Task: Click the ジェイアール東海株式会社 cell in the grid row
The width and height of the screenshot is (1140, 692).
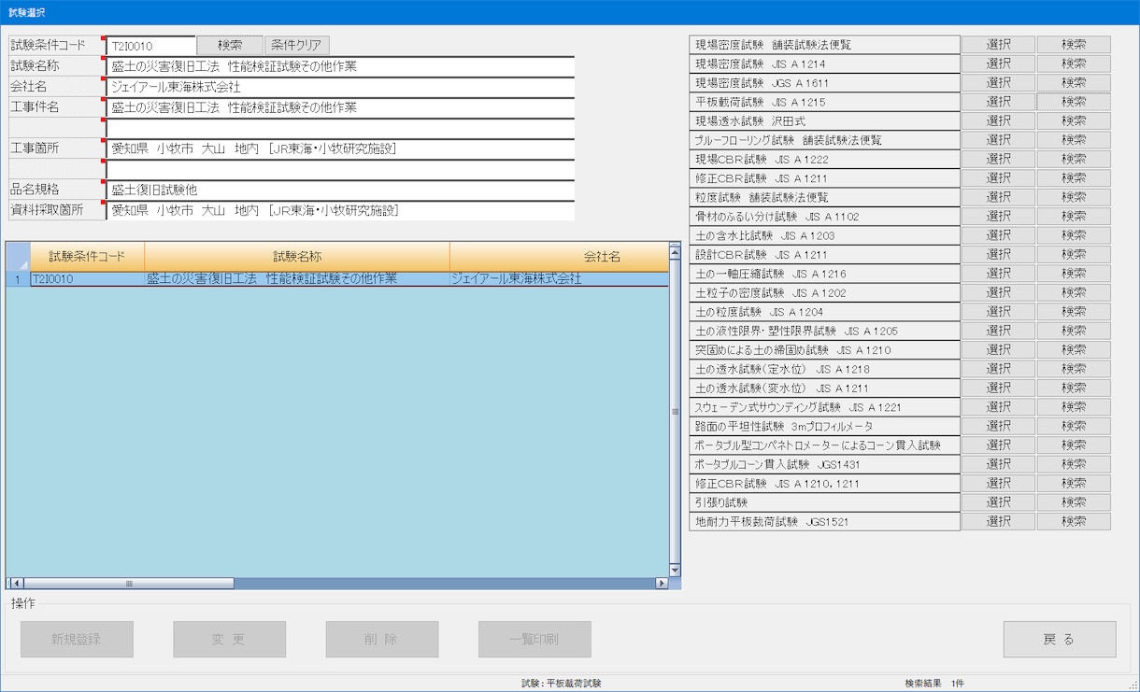Action: 559,279
